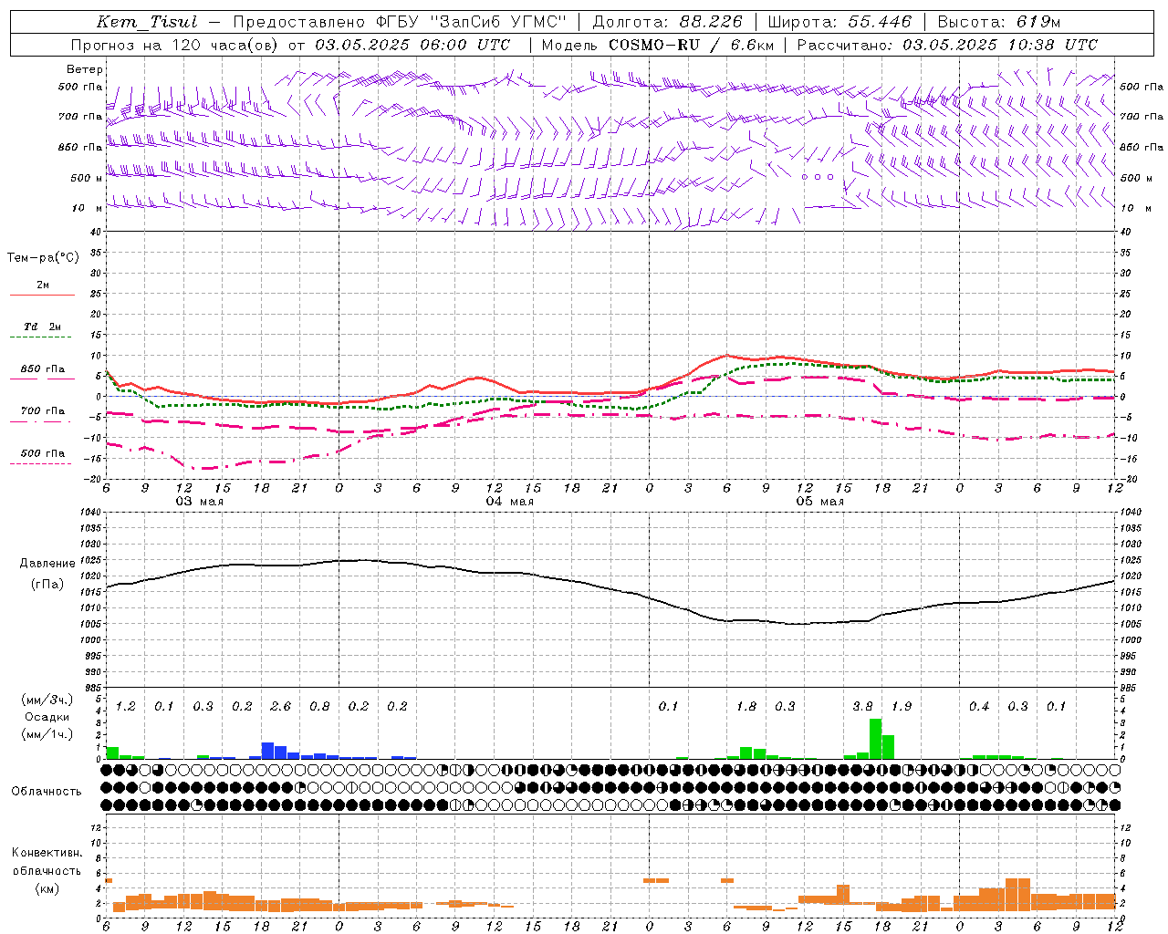Click the 1.8 precipitation value
Screen dimensions: 1168x934
[x=746, y=706]
